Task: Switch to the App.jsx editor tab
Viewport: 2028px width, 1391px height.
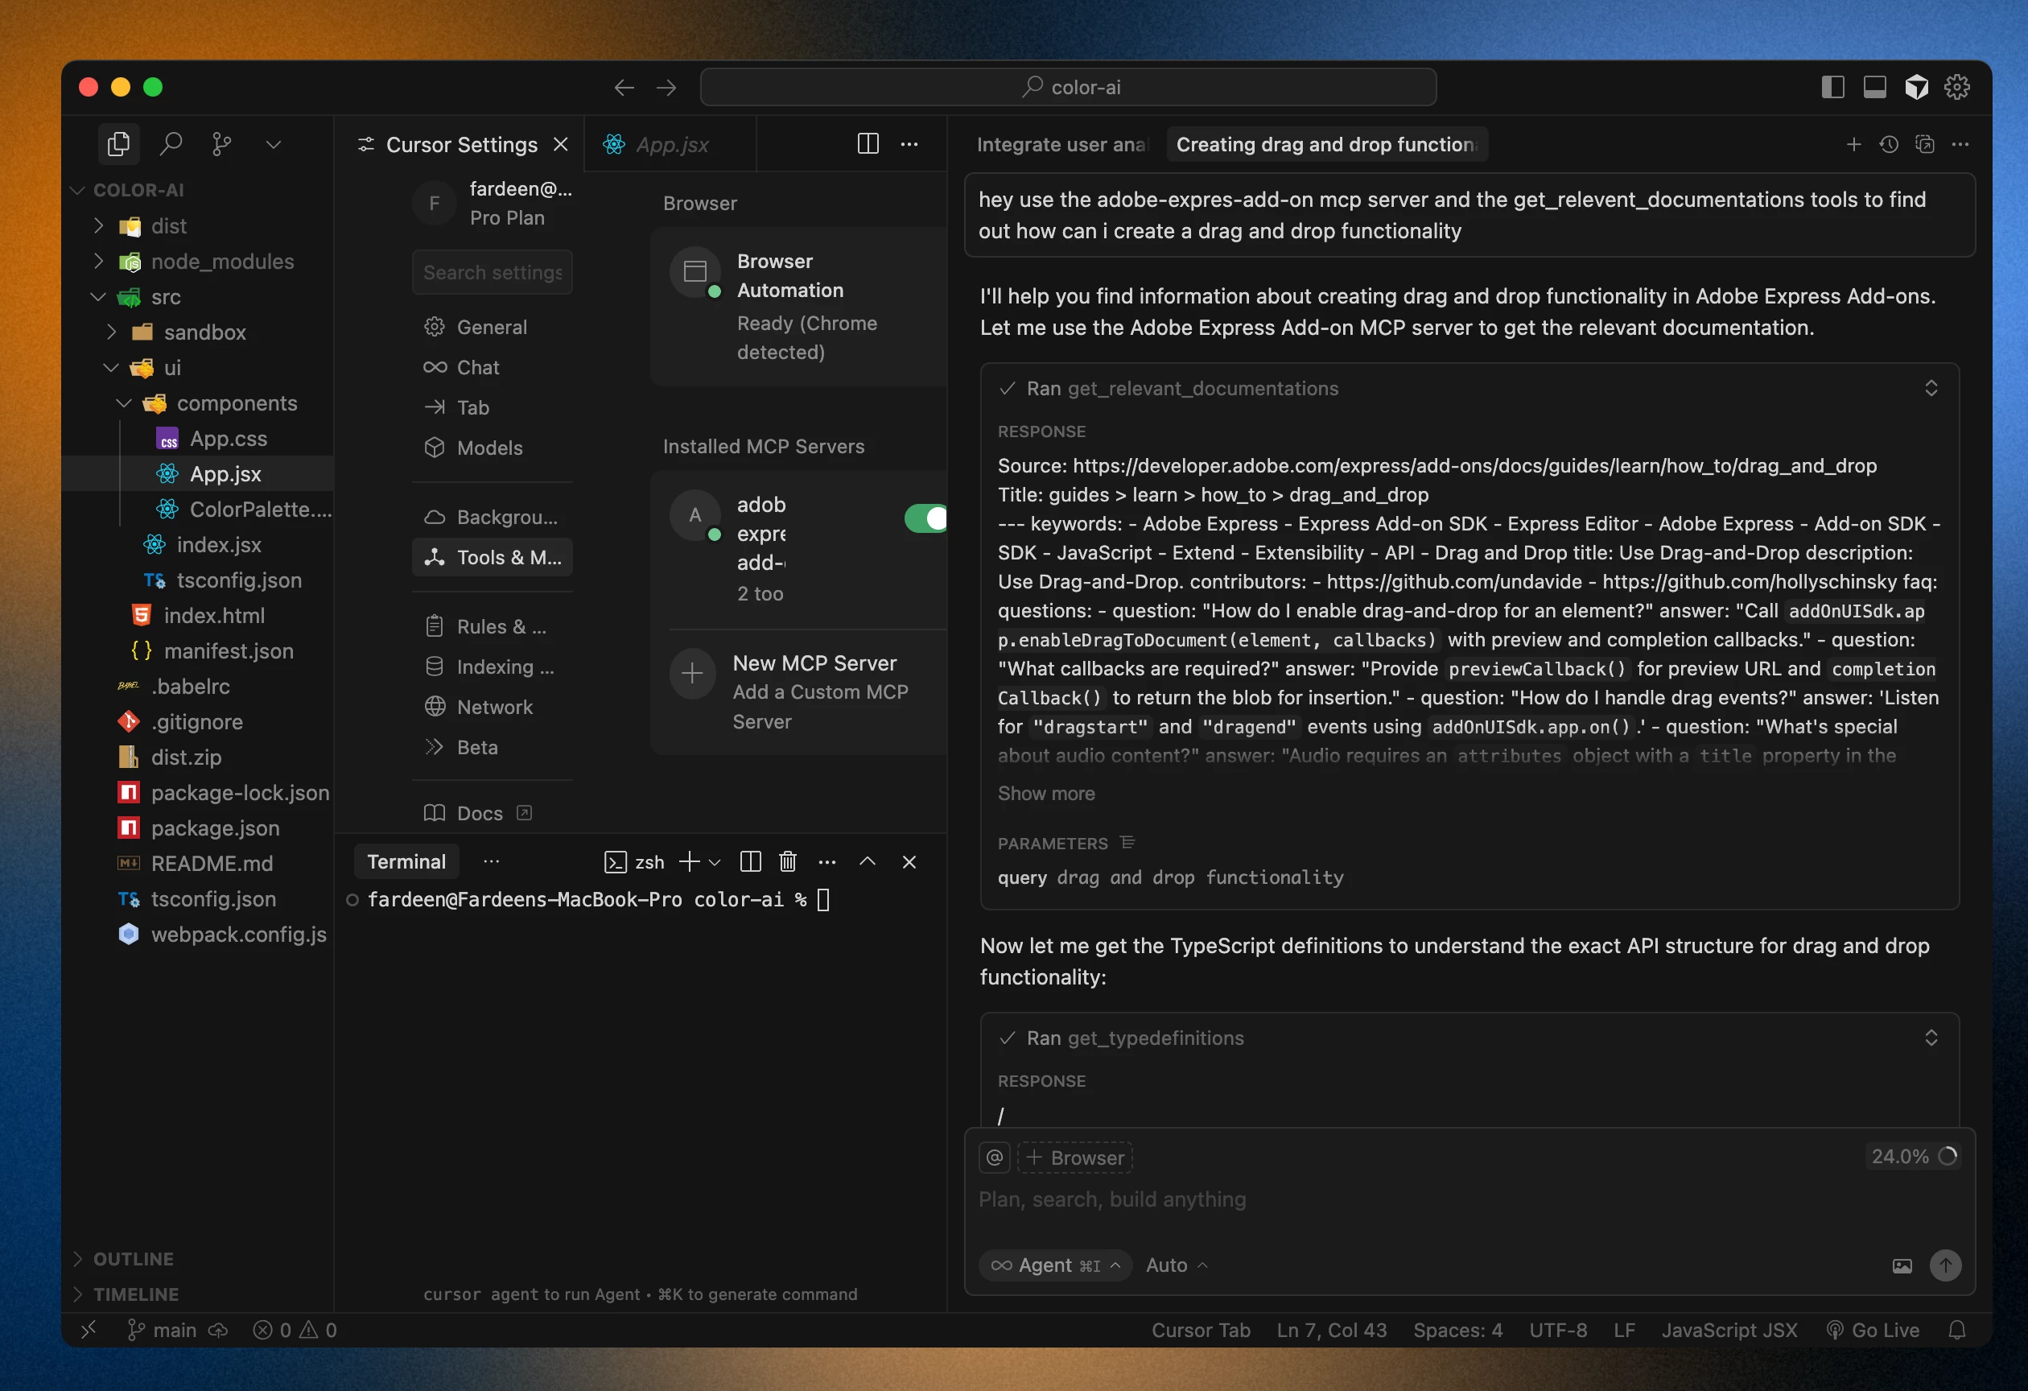Action: 671,144
